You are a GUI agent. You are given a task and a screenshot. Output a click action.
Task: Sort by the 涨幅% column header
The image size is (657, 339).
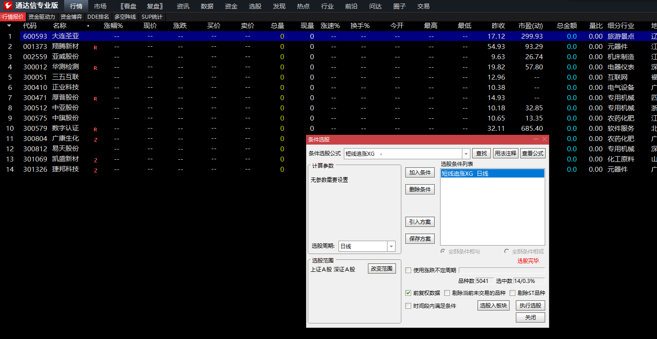113,26
